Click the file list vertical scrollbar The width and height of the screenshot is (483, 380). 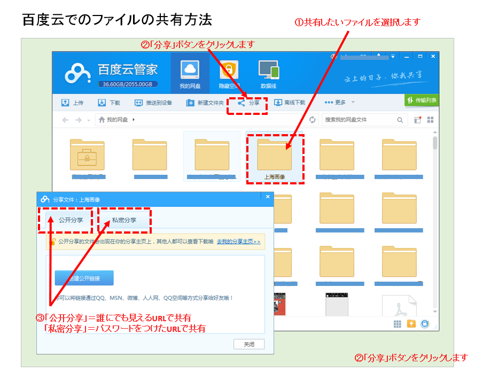tap(435, 143)
